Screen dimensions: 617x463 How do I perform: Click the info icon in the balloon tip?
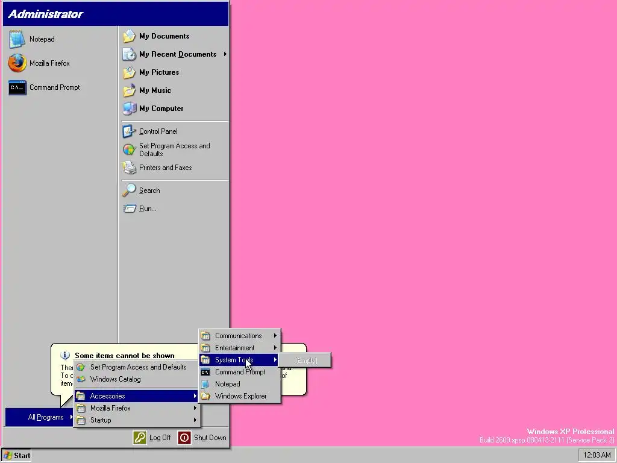point(65,355)
